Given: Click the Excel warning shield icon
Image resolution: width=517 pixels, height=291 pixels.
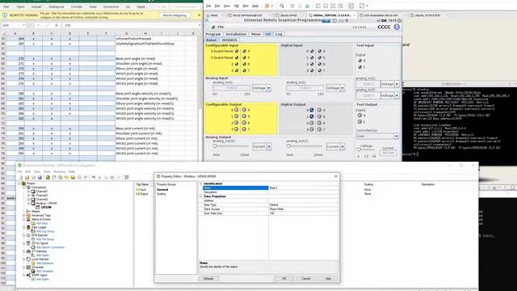Looking at the screenshot, I should click(x=5, y=15).
